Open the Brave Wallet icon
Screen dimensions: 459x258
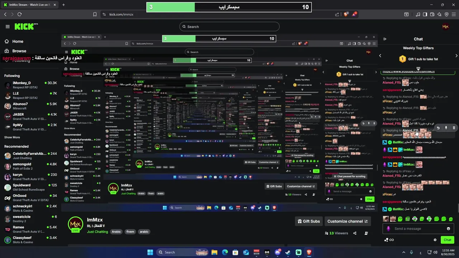pos(432,14)
